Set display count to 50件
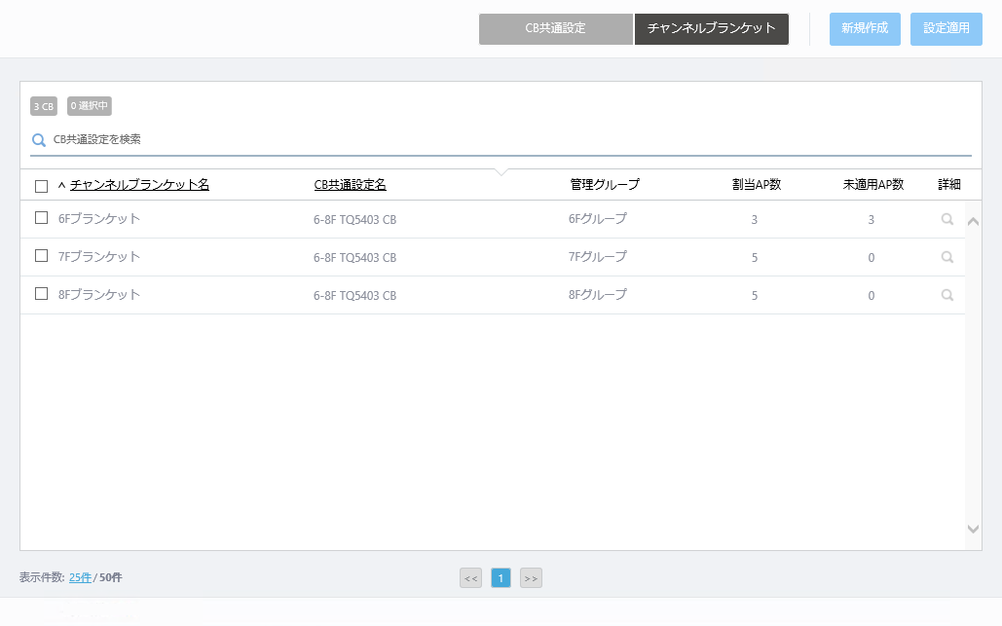Image resolution: width=1002 pixels, height=626 pixels. (111, 577)
